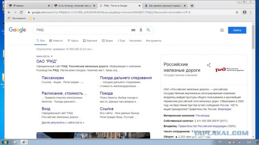
Task: Click the Google logo
Action: click(x=17, y=30)
